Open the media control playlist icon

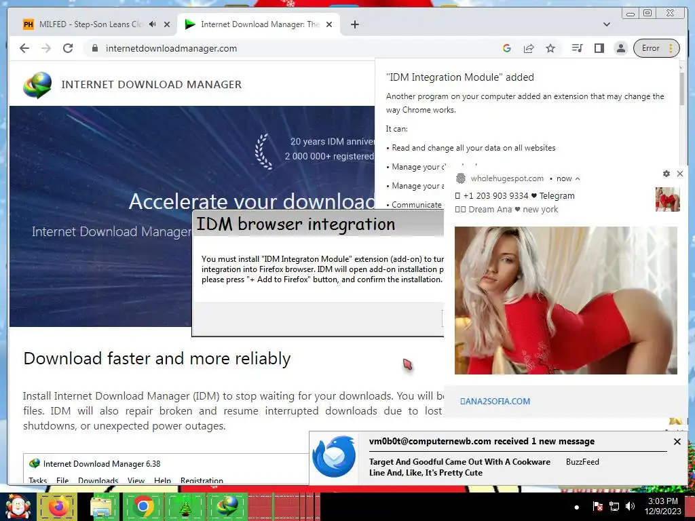pos(577,48)
